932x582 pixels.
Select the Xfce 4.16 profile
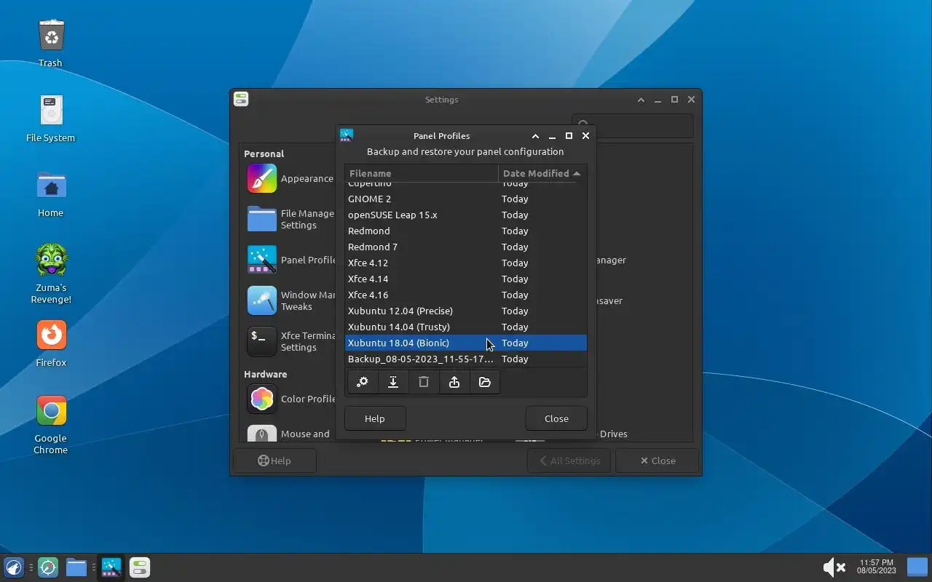point(466,295)
